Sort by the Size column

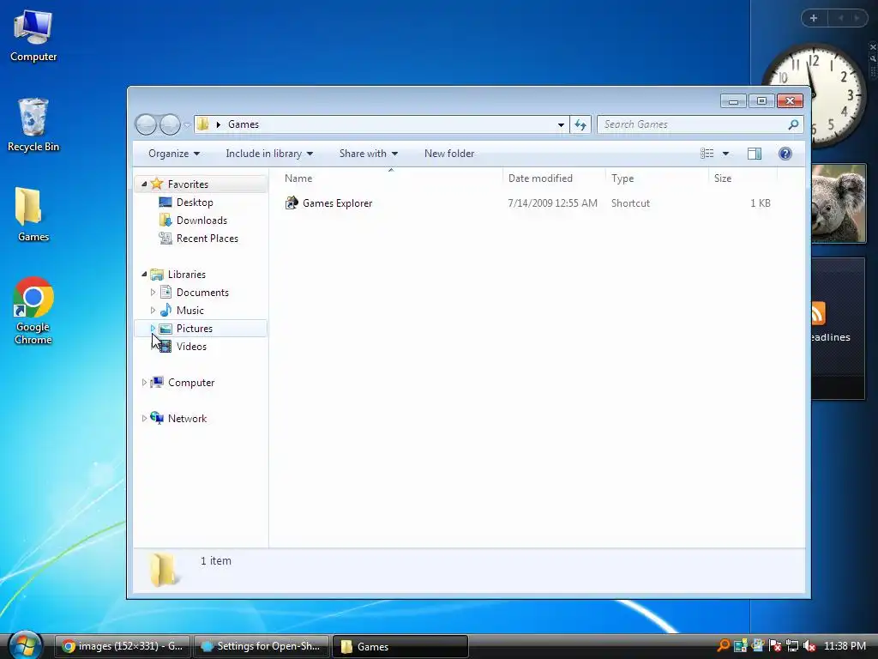[743, 178]
